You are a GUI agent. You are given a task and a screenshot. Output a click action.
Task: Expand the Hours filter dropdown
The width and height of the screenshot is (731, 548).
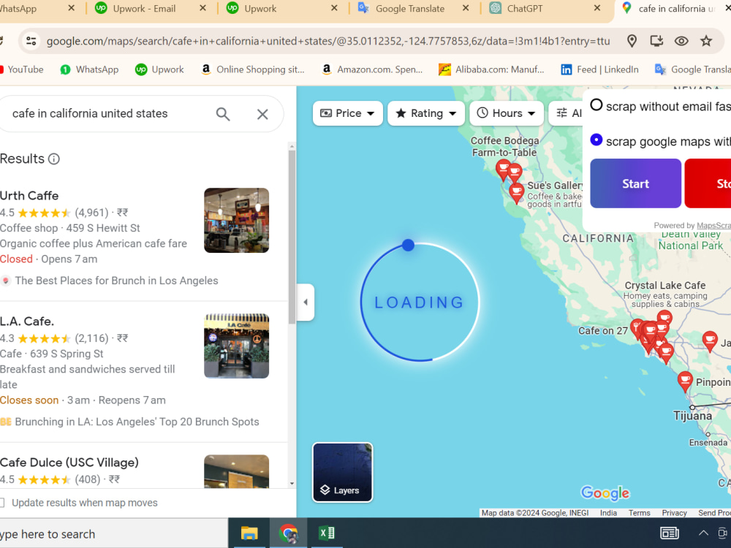(x=507, y=113)
